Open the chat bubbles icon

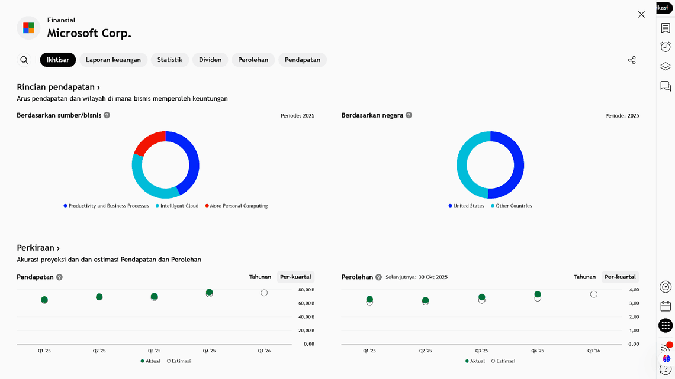[666, 86]
